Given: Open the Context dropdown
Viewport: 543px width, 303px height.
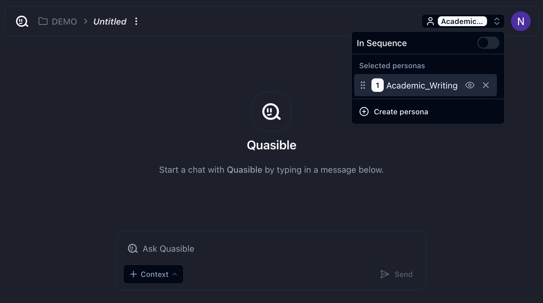Looking at the screenshot, I should [153, 274].
